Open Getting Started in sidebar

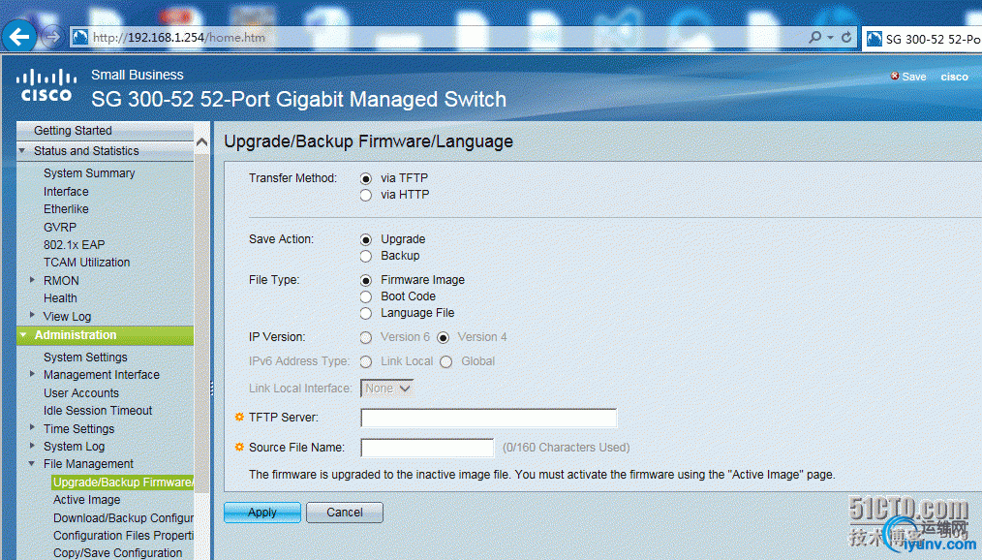pos(73,130)
